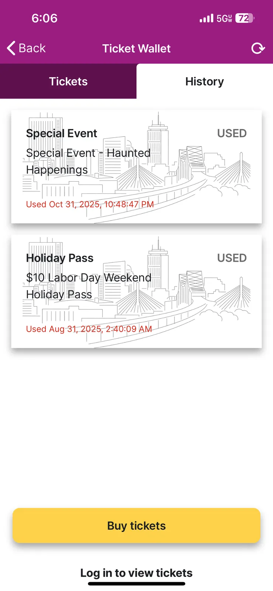Viewport: 273px width, 591px height.
Task: Tap the back chevron arrow icon
Action: [11, 48]
